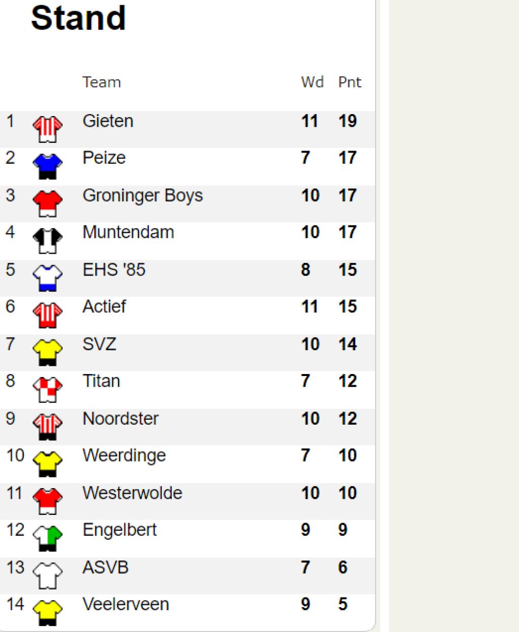The image size is (519, 632).
Task: Click the Actief team name
Action: pyautogui.click(x=104, y=307)
